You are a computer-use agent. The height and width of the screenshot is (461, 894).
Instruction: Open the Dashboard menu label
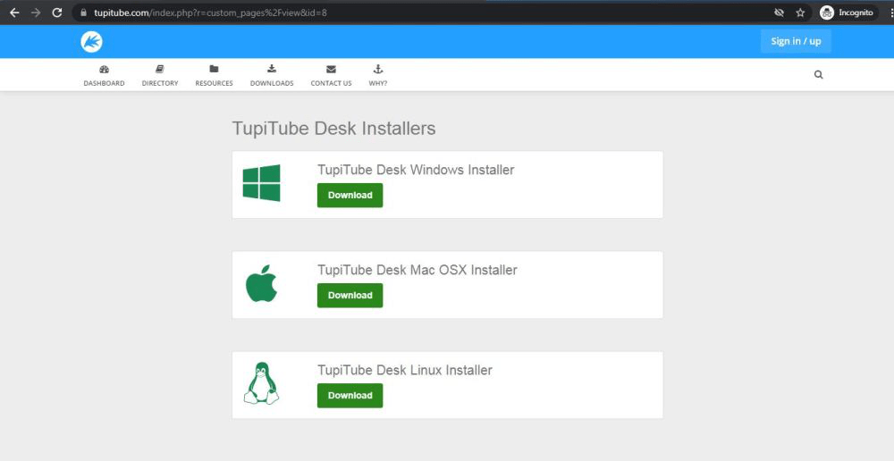point(104,83)
